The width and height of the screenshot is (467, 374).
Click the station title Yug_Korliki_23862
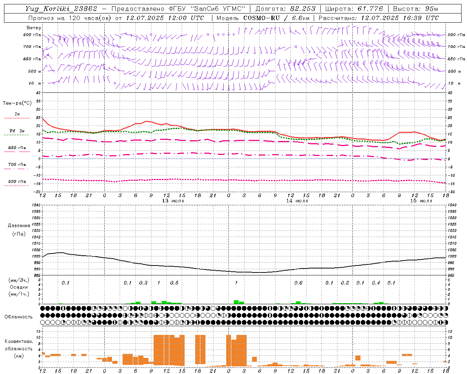[61, 9]
